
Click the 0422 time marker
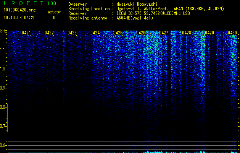[x=49, y=33]
